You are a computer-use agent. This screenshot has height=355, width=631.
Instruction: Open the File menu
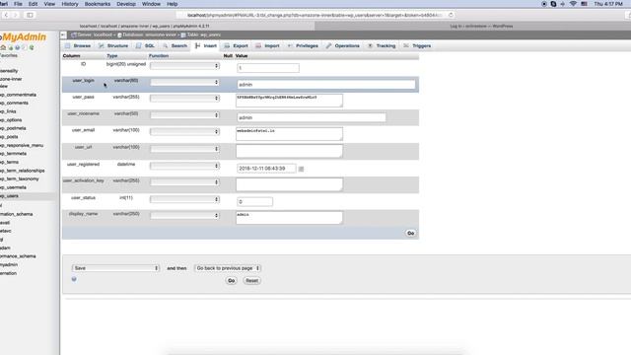pyautogui.click(x=18, y=4)
